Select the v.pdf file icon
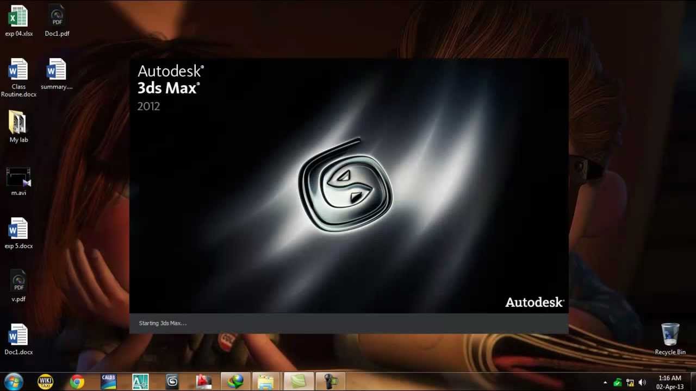 coord(18,286)
